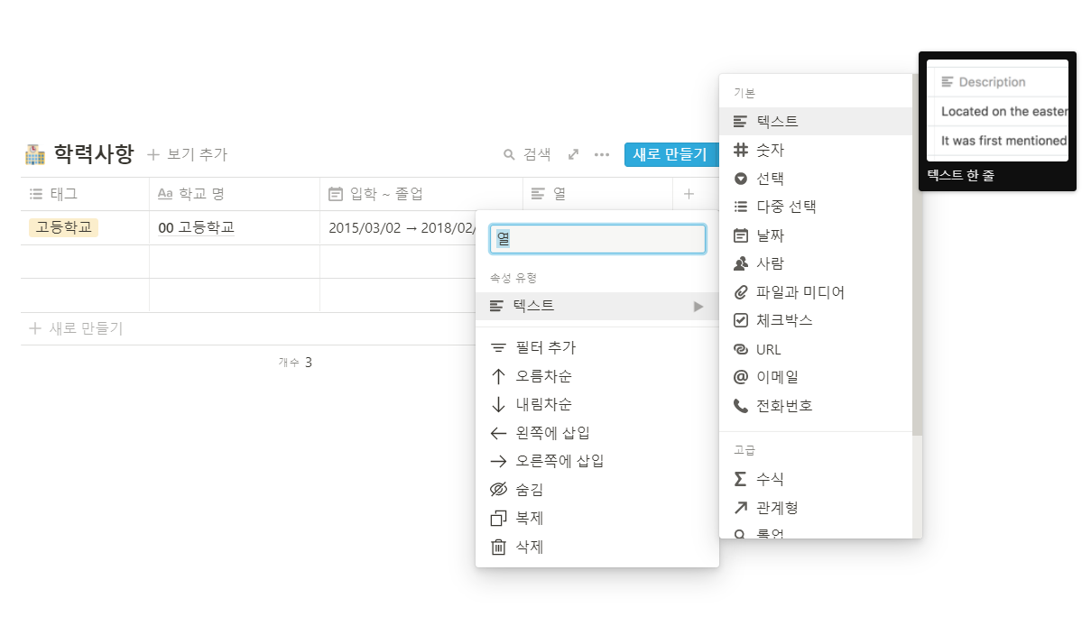Screen dimensions: 1091x626
Task: Open the three-dot more options menu
Action: (x=602, y=154)
